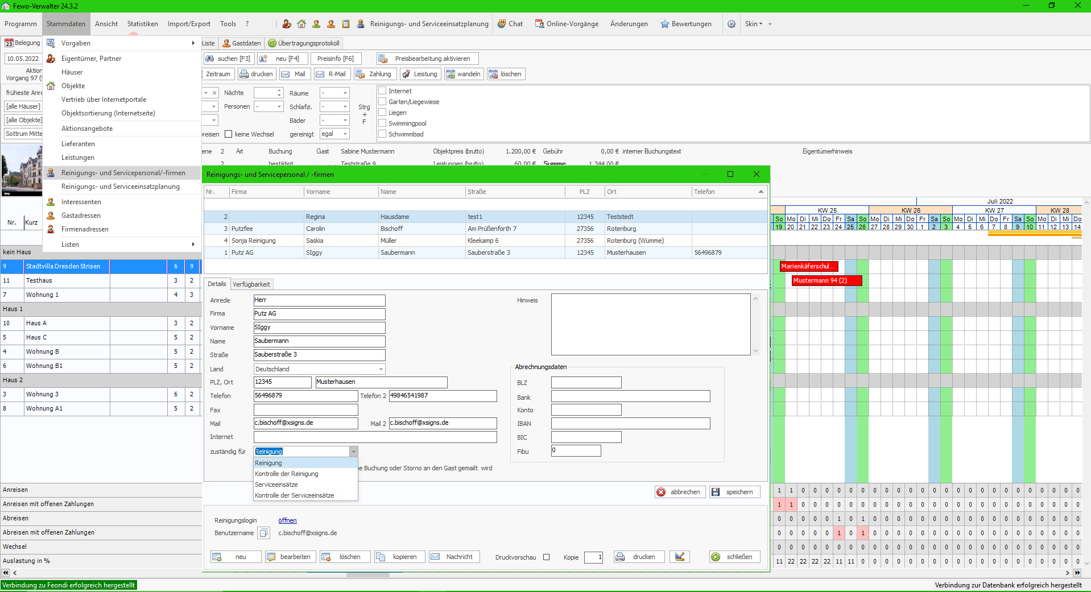The width and height of the screenshot is (1091, 592).
Task: Enable the Schwimmbad checkbox
Action: 383,134
